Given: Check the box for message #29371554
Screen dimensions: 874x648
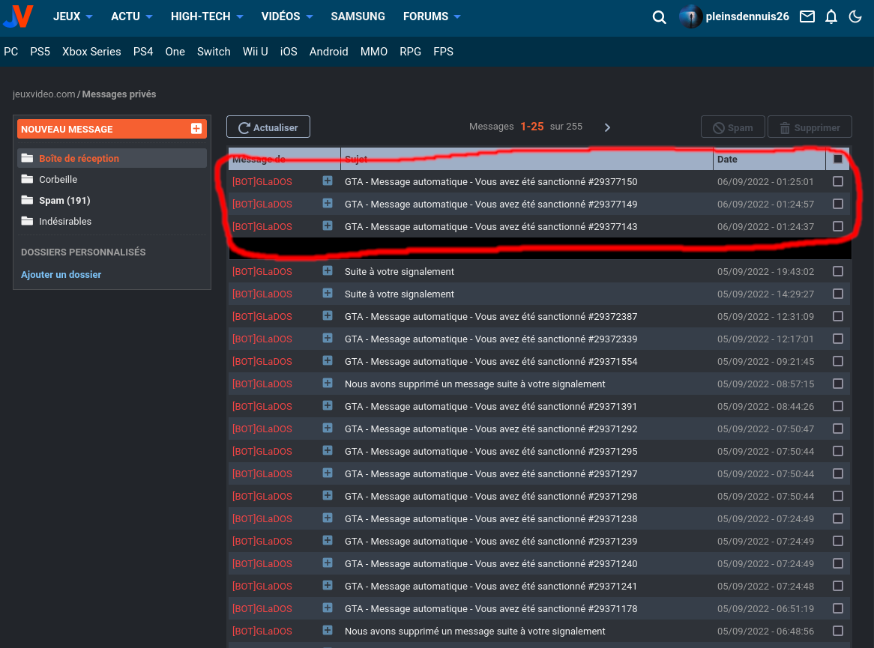Looking at the screenshot, I should coord(838,360).
